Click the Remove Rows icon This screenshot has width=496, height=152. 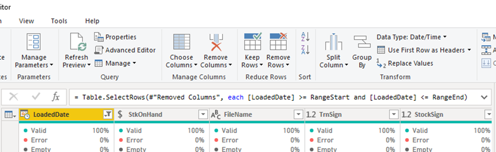tap(278, 42)
